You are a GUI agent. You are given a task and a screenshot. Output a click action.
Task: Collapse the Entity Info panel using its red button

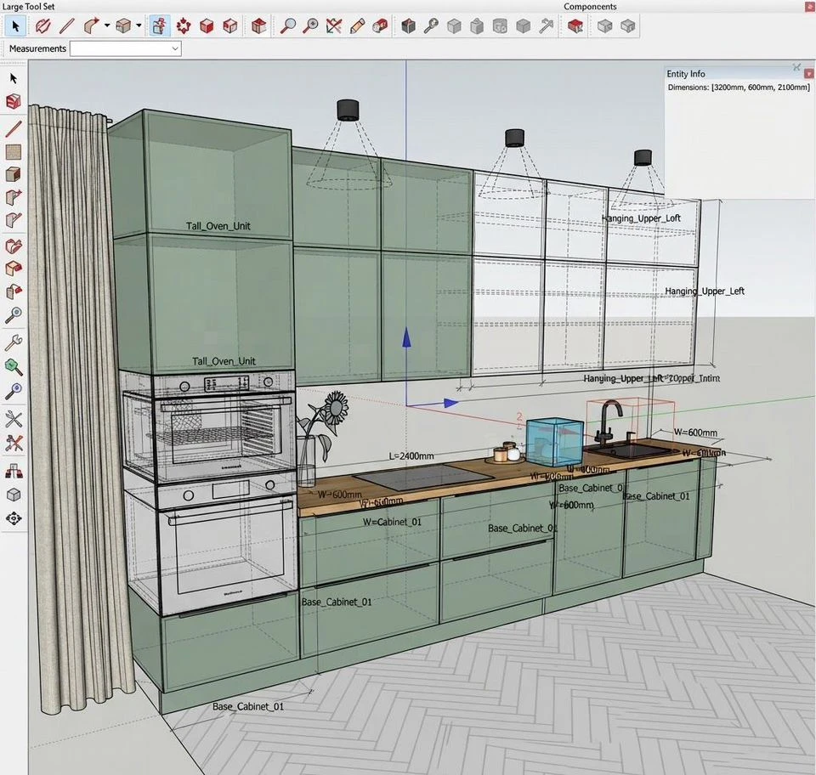pyautogui.click(x=808, y=74)
